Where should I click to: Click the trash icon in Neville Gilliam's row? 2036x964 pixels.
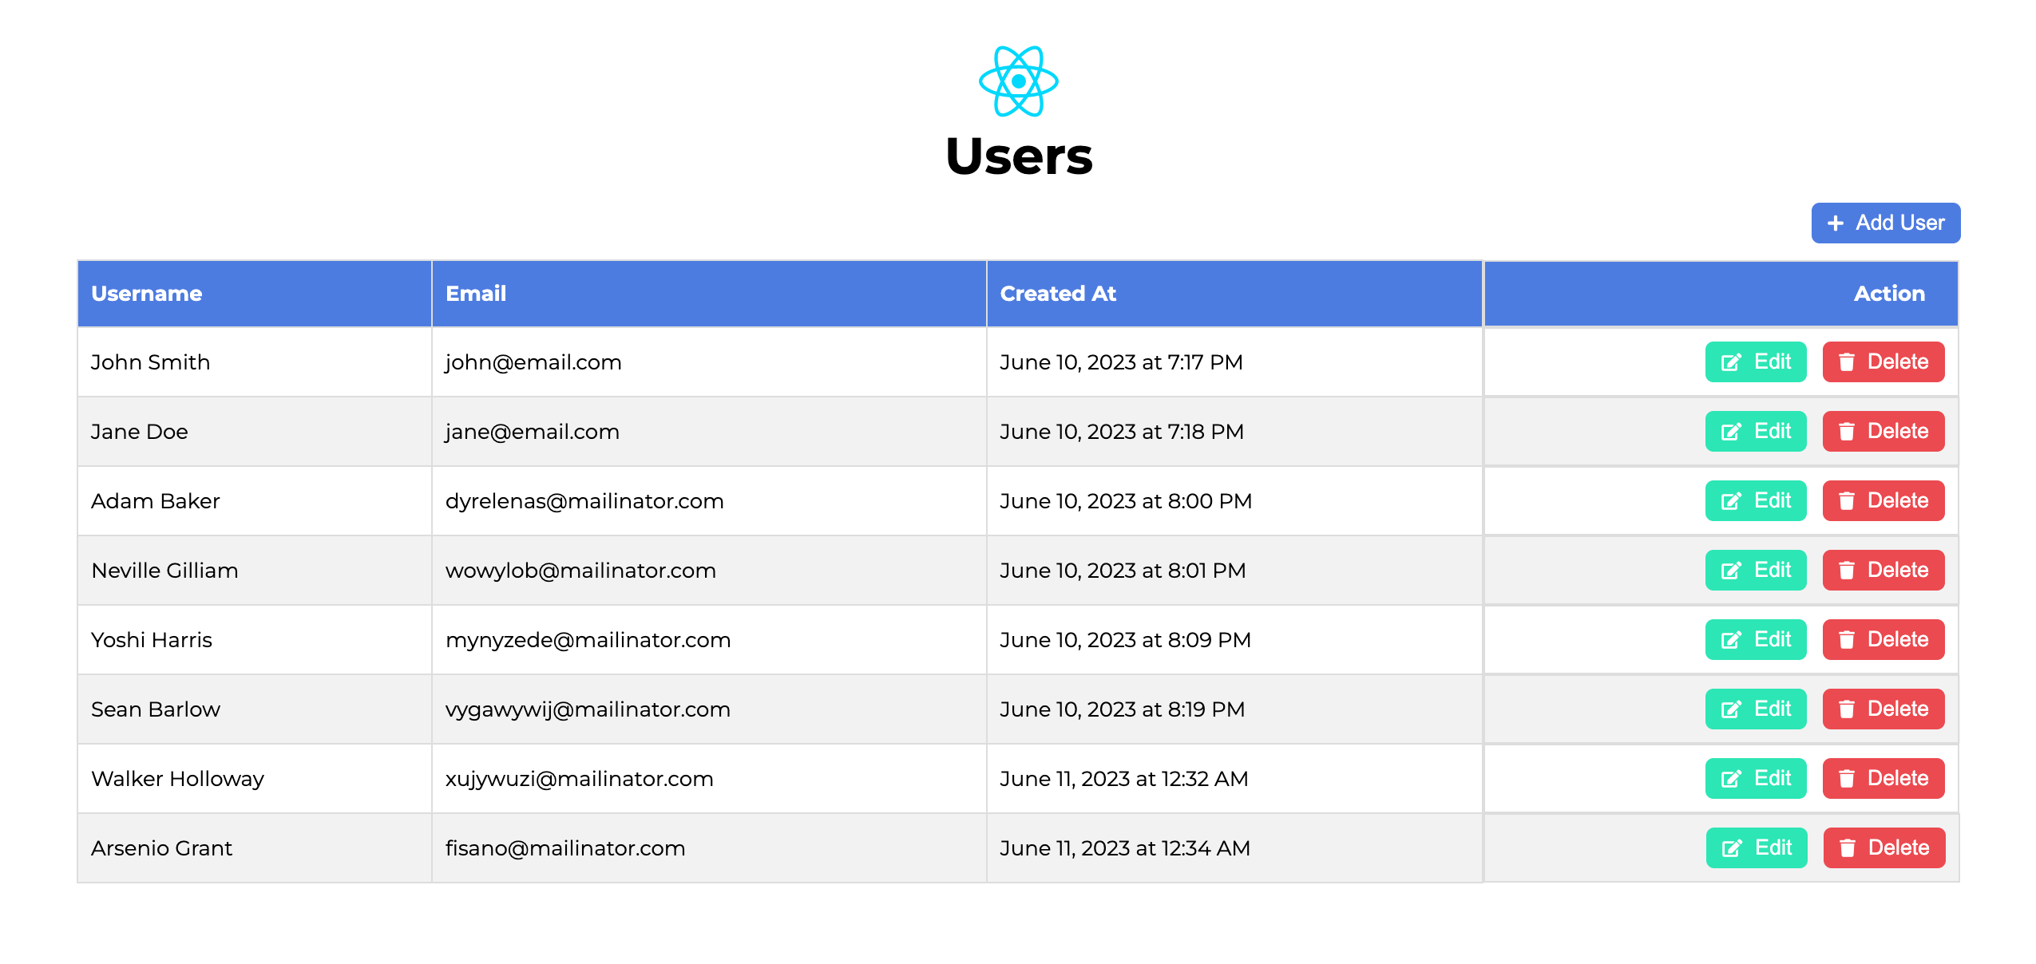1847,570
